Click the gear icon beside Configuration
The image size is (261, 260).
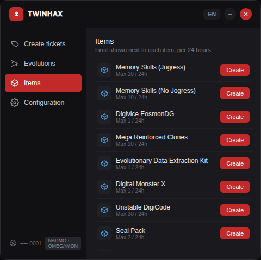pyautogui.click(x=15, y=103)
